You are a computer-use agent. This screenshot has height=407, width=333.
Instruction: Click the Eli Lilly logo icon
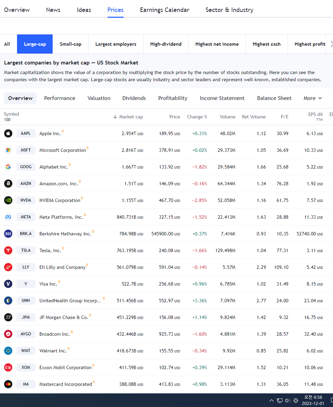click(x=8, y=267)
